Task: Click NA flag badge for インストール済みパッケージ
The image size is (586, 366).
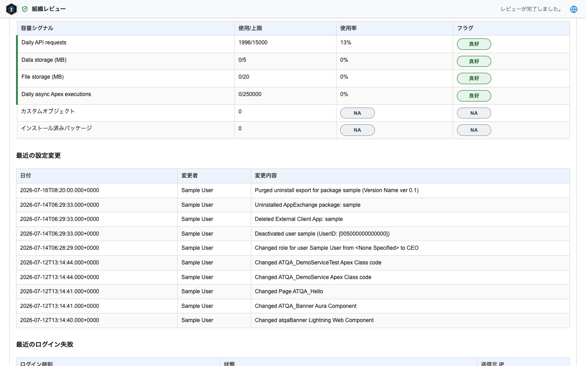Action: (474, 130)
